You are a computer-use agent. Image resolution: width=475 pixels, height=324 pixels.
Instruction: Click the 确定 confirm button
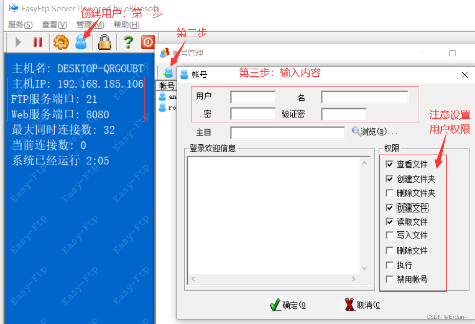287,304
